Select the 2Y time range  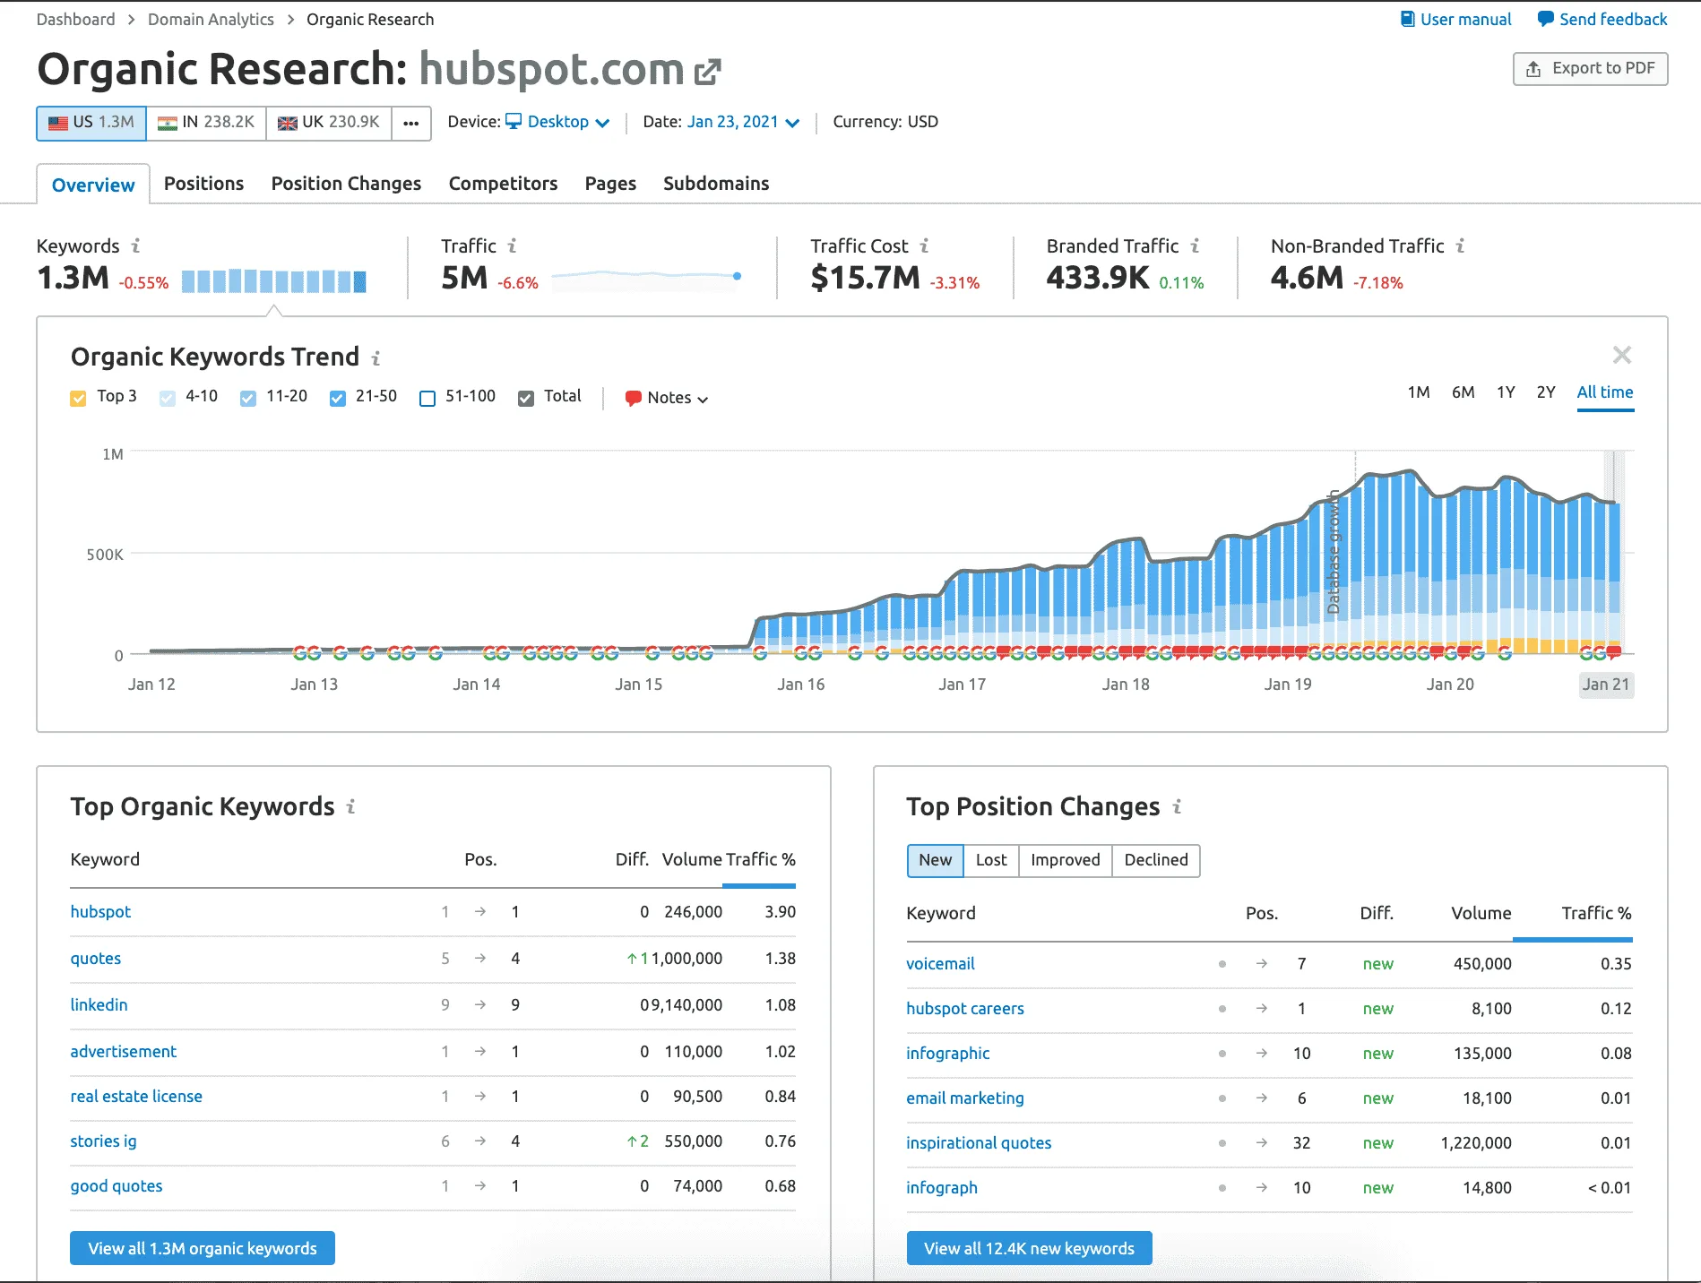tap(1546, 392)
